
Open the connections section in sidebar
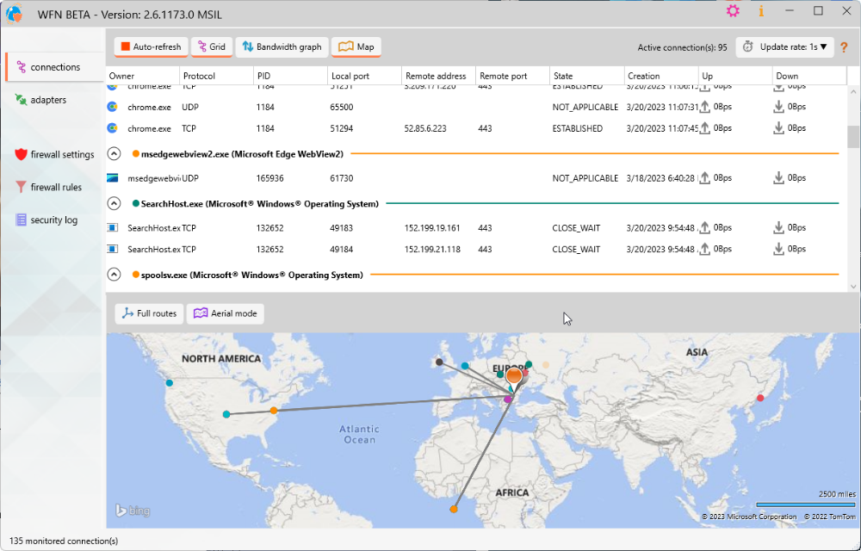tap(55, 67)
